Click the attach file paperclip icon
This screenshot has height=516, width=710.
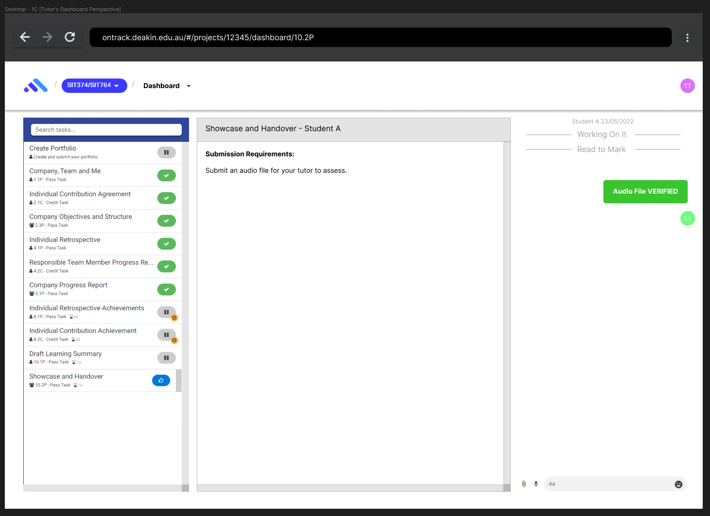point(524,484)
